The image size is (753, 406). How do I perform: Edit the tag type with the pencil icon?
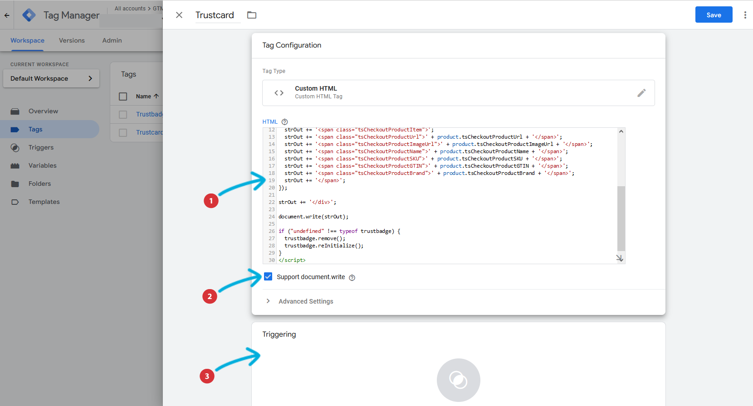pos(641,93)
